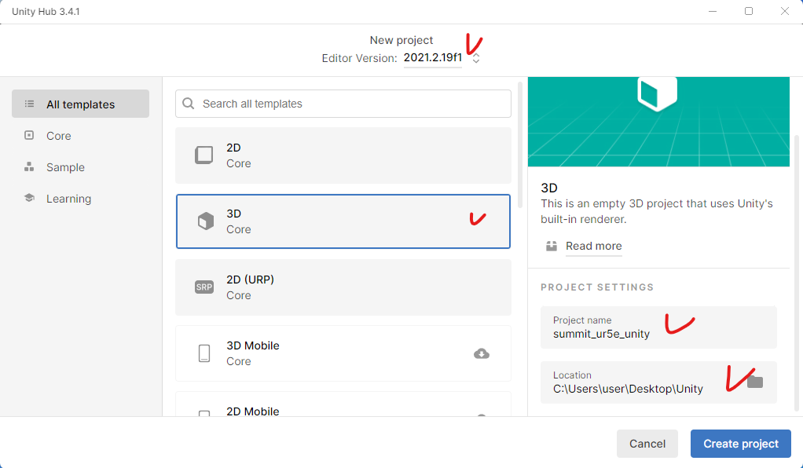
Task: Edit the Project name field
Action: tap(658, 327)
